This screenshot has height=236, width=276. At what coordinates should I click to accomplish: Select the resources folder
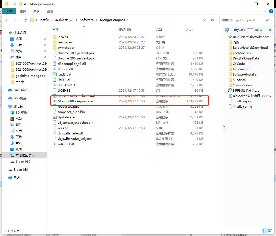[x=65, y=42]
